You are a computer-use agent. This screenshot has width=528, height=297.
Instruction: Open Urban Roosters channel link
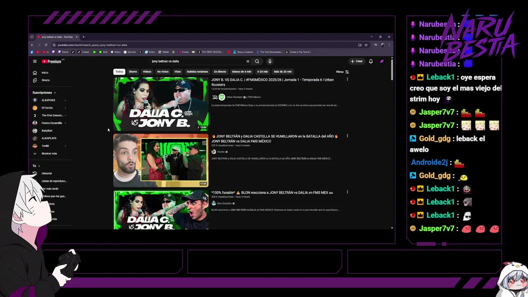(234, 97)
